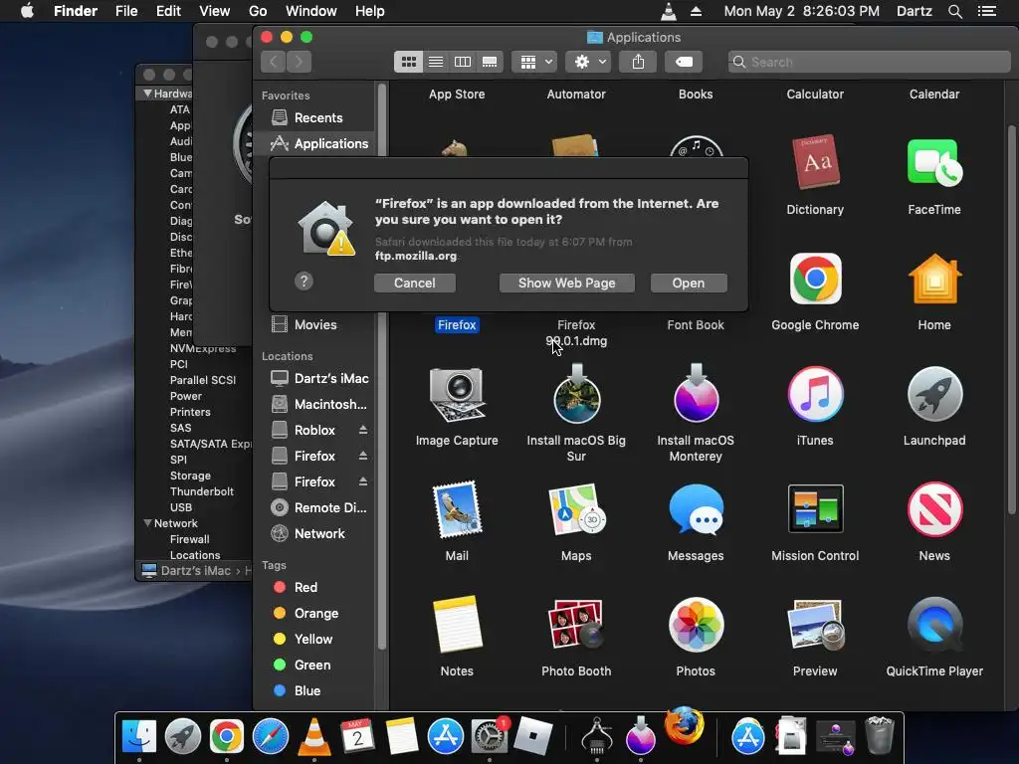Open the Edit menu
The width and height of the screenshot is (1019, 764).
point(168,11)
